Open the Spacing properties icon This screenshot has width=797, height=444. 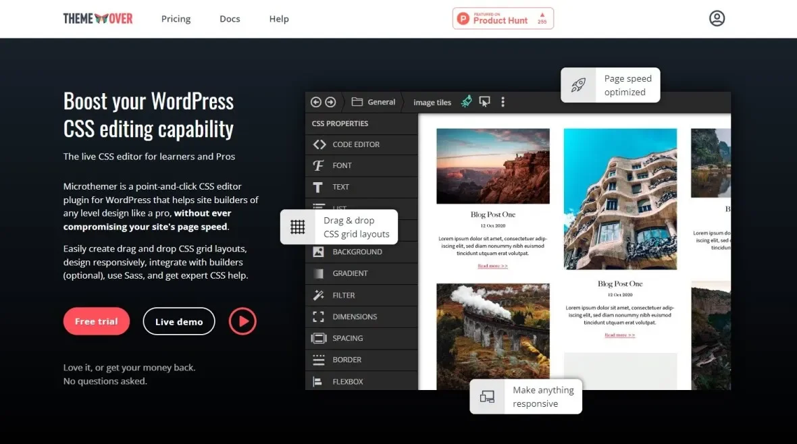coord(319,338)
